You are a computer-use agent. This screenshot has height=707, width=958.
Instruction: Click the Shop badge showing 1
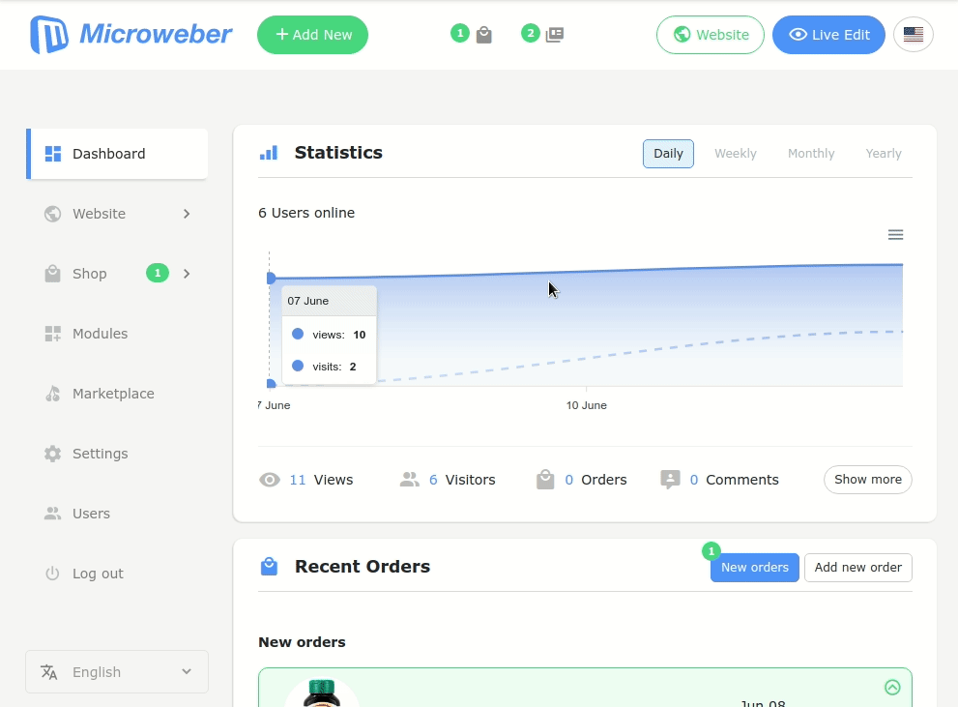(x=158, y=273)
